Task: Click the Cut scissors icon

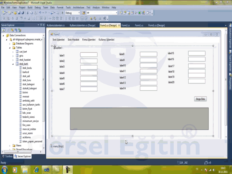Action: [x=28, y=13]
